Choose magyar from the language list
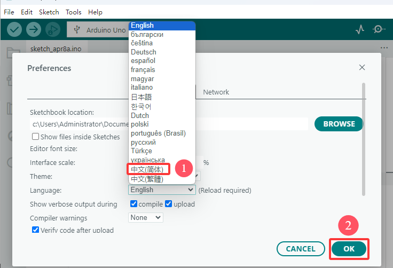Viewport: 393px width, 268px height. (162, 78)
